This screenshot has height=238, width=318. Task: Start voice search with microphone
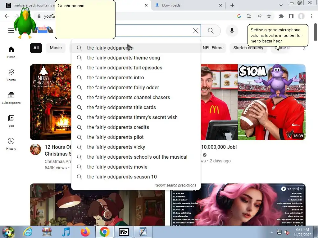tap(232, 31)
